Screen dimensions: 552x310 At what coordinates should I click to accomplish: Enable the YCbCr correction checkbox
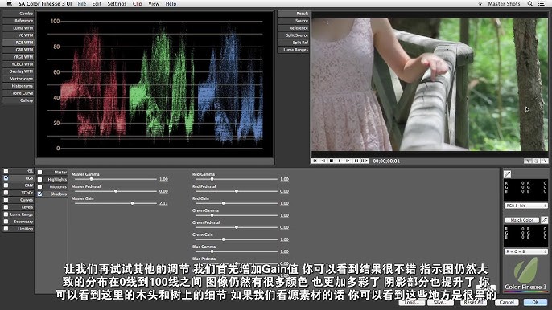click(x=6, y=193)
